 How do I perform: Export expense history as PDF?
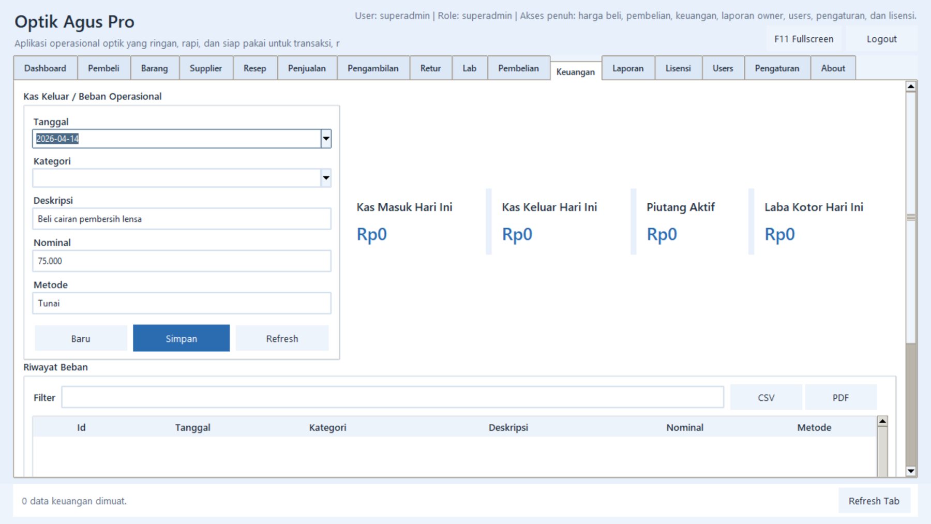tap(840, 397)
